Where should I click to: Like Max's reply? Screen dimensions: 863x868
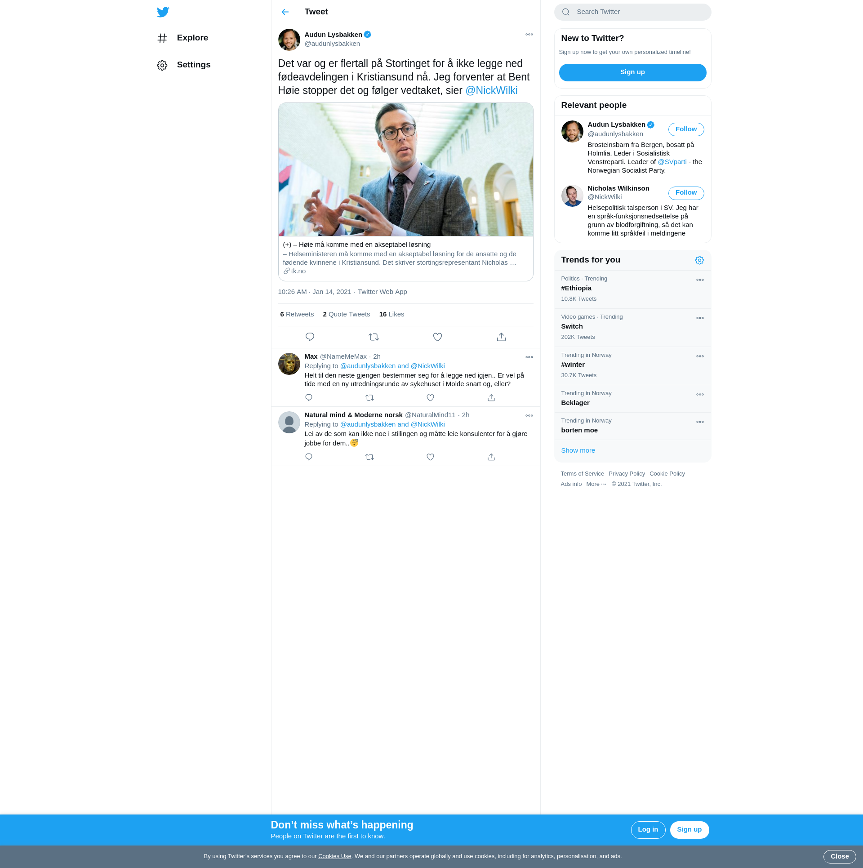430,398
